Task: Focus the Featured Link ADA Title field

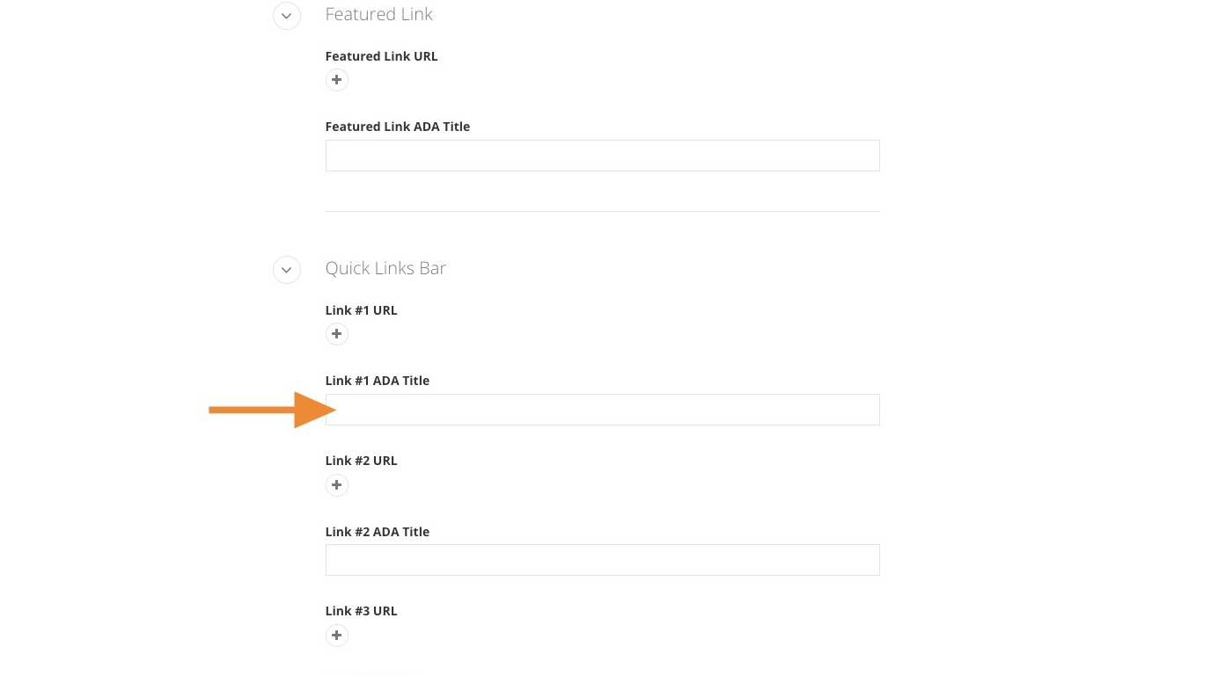Action: coord(602,156)
